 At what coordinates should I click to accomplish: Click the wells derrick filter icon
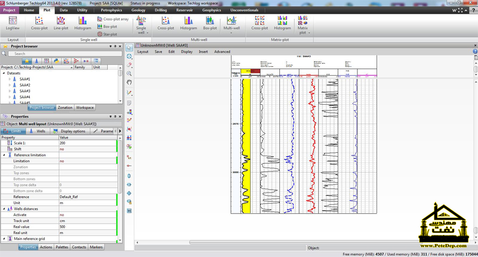pyautogui.click(x=37, y=61)
